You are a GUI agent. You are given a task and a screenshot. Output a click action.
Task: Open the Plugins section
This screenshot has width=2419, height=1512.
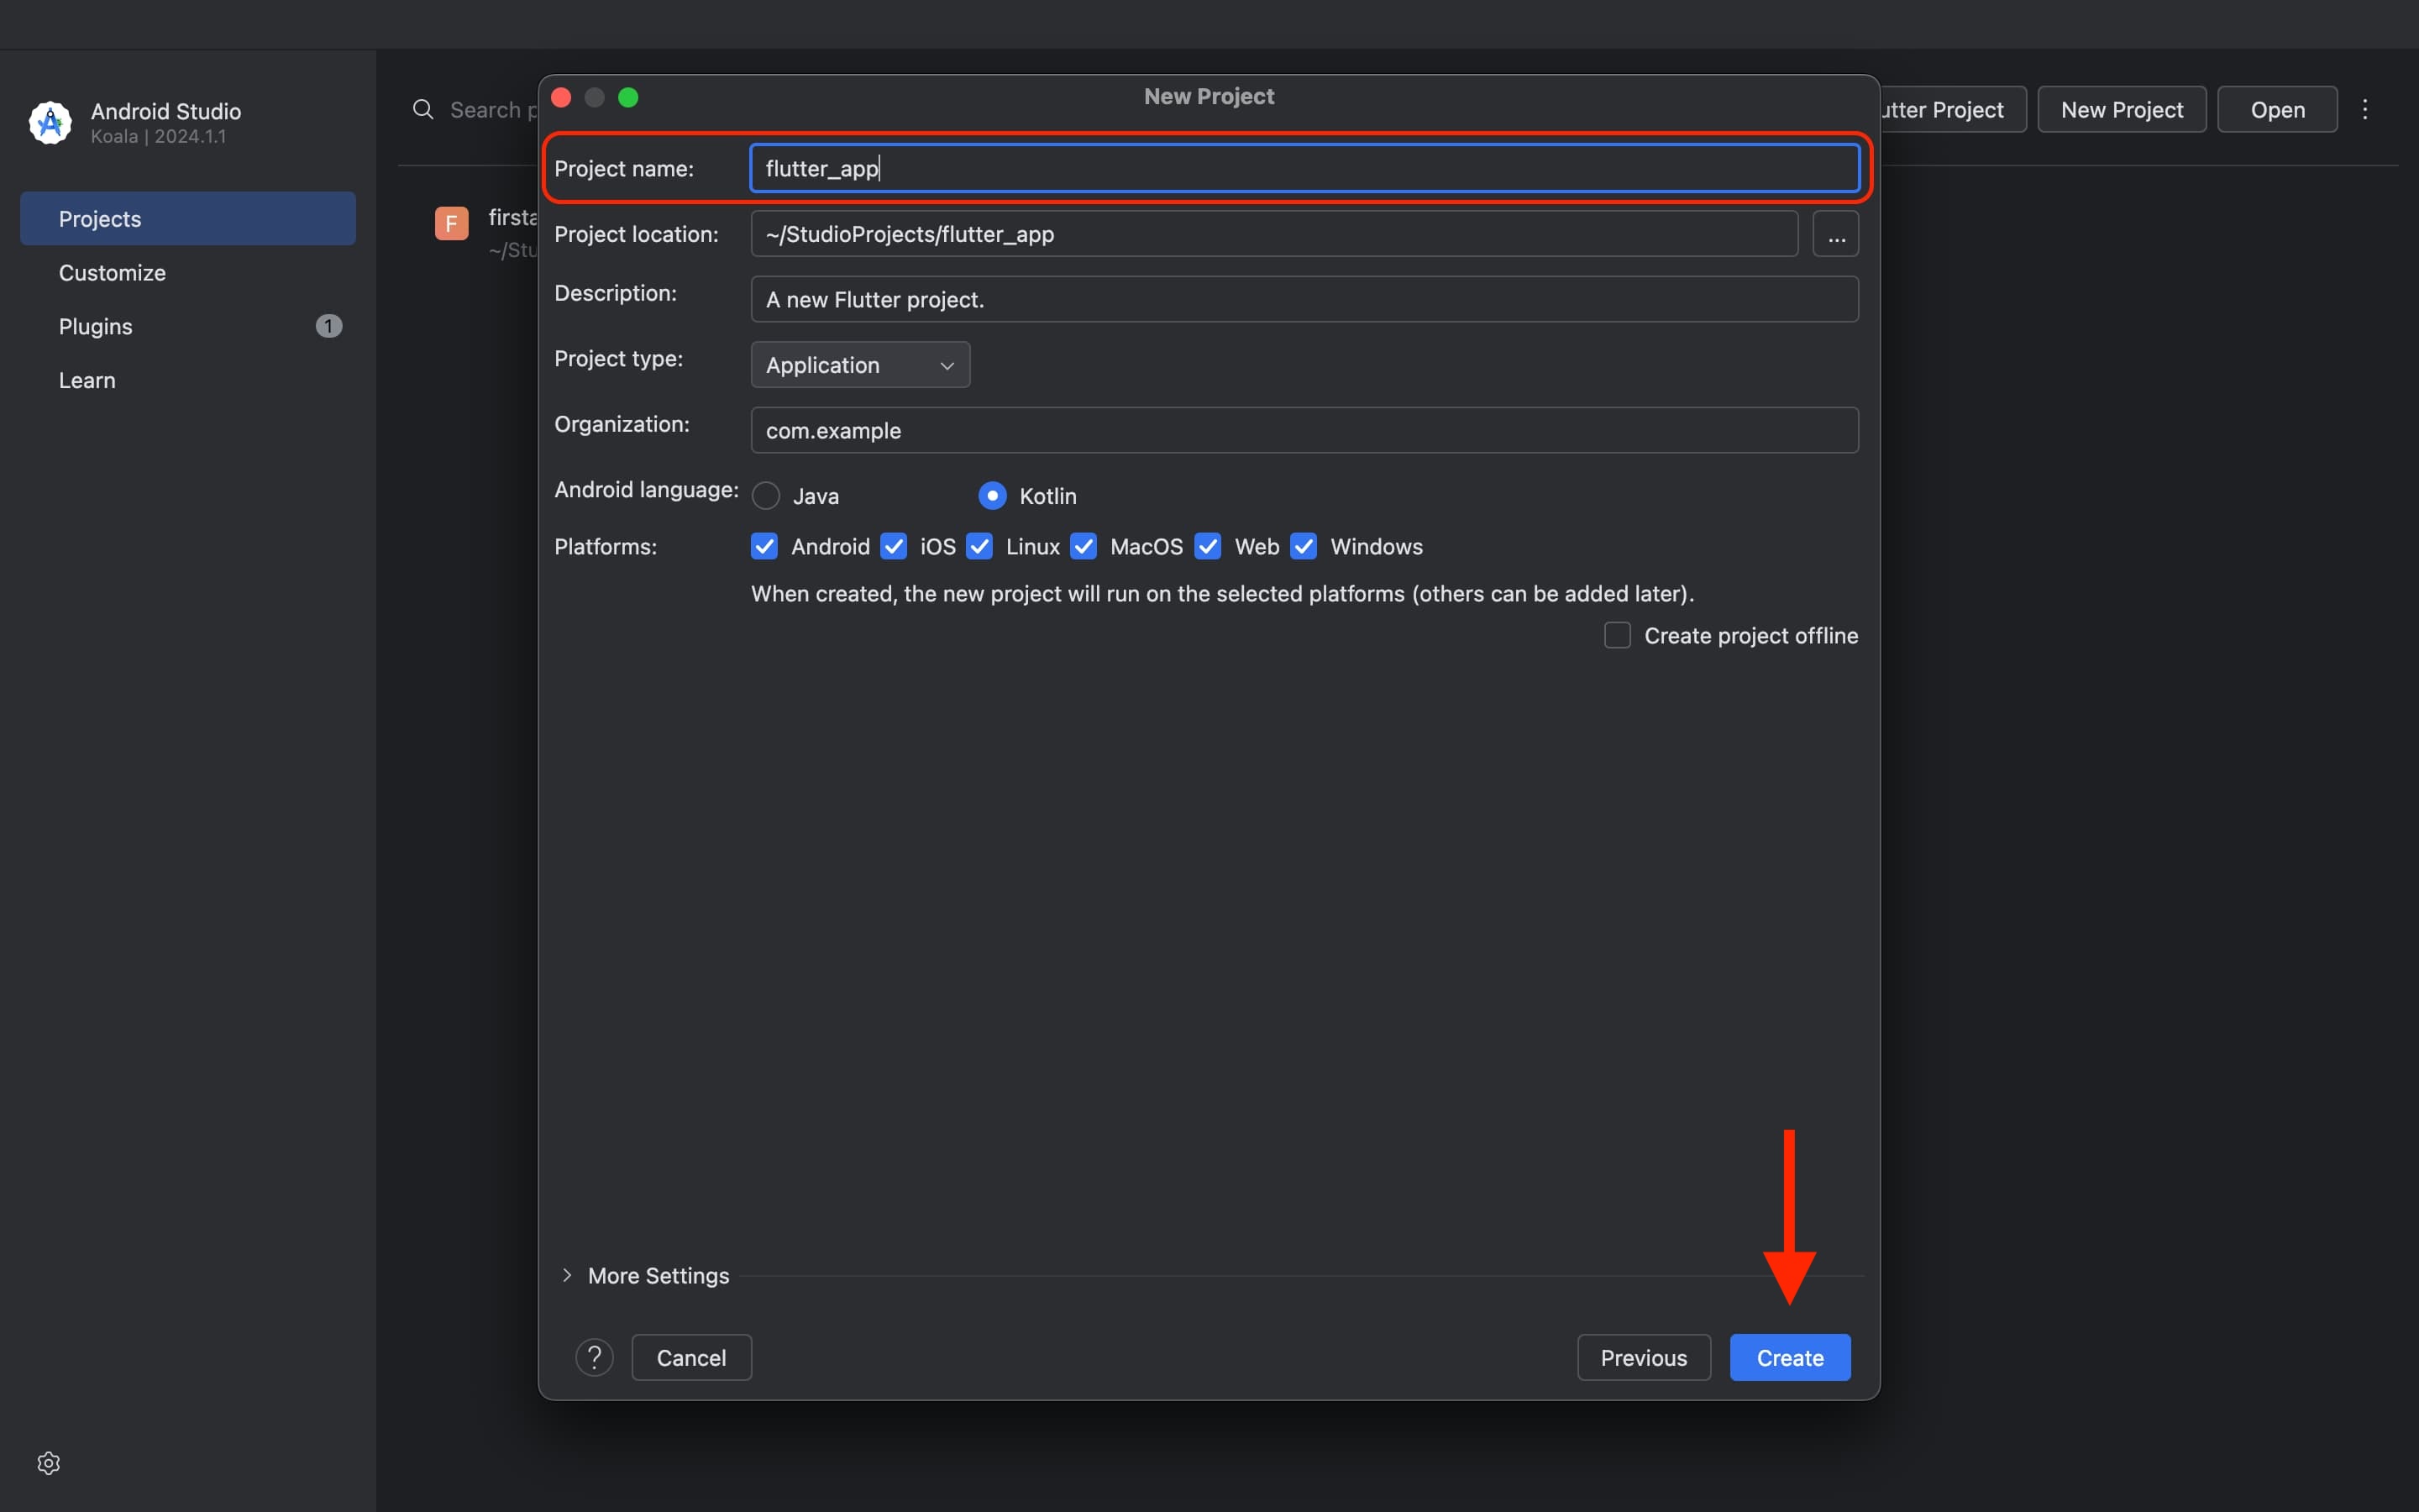[188, 326]
